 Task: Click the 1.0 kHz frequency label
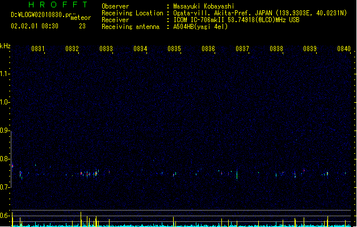5,102
